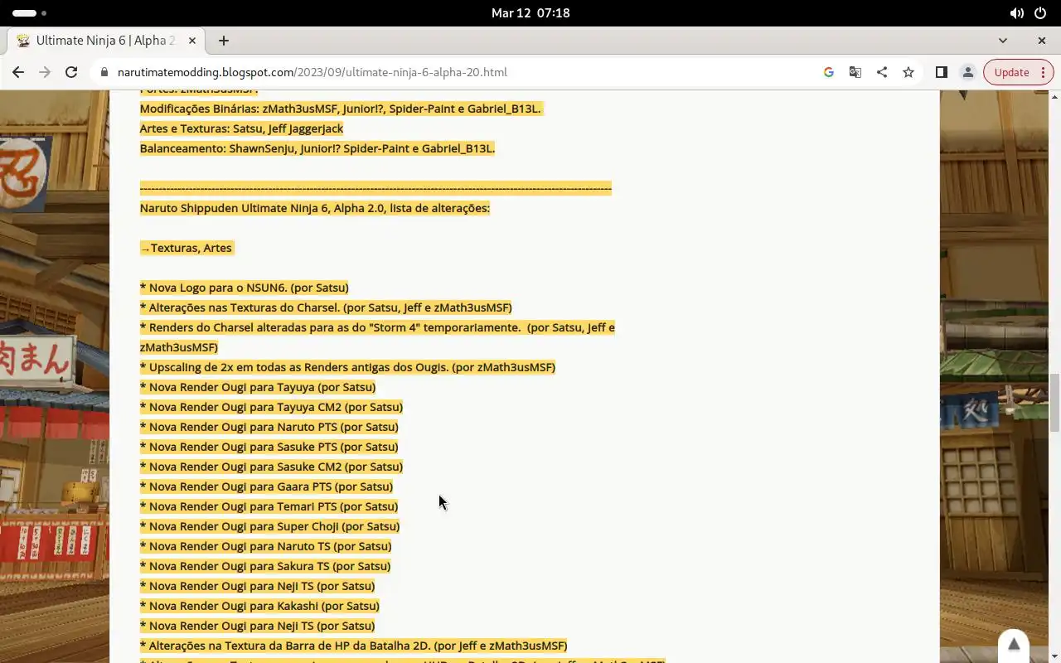Go back to the previous page
The width and height of the screenshot is (1061, 663).
click(x=18, y=72)
